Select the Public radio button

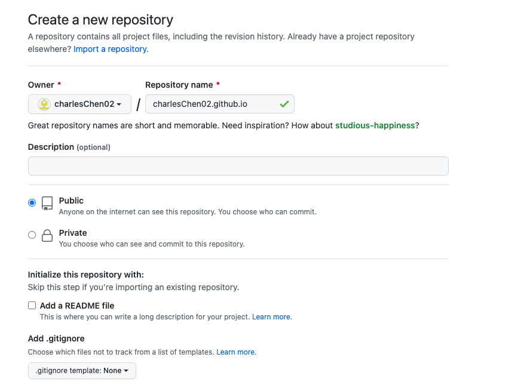32,202
